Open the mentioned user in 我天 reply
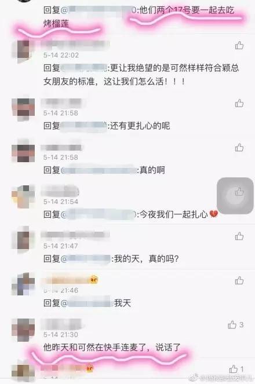 click(x=86, y=303)
